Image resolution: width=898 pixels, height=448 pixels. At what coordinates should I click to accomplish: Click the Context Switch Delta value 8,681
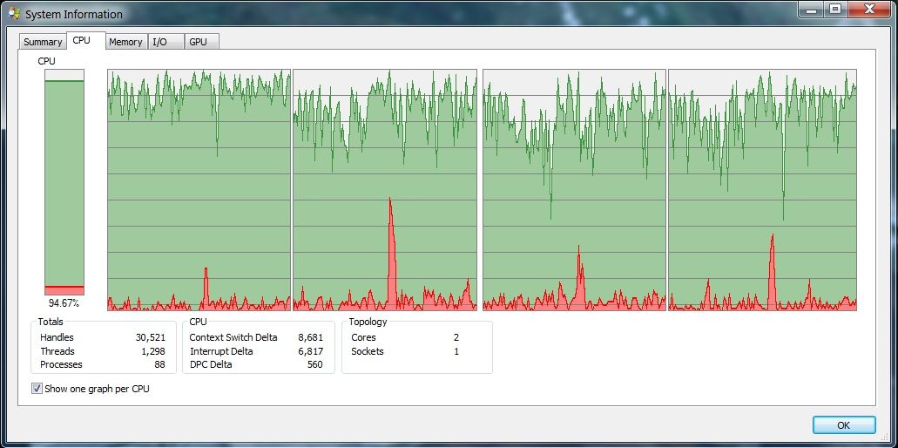point(310,337)
